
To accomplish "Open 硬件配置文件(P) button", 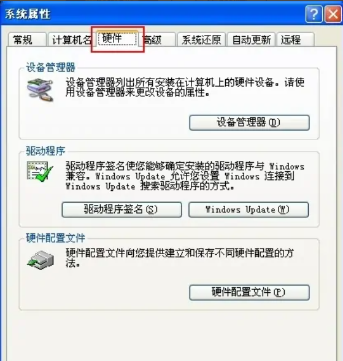I will point(249,292).
